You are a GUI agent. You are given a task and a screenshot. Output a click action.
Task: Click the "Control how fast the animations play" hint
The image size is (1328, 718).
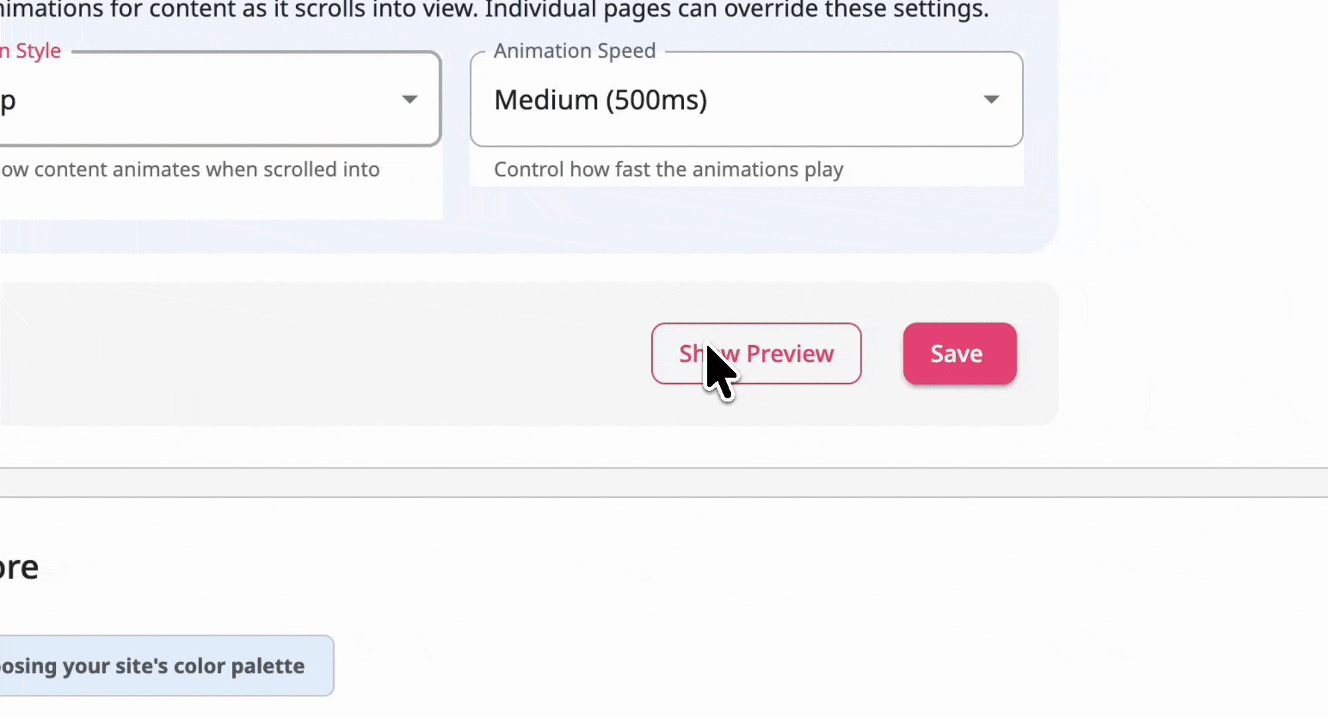(669, 170)
